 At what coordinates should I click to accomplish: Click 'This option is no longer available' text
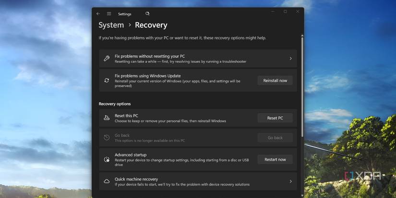pyautogui.click(x=150, y=140)
